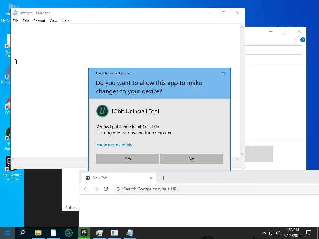Minimize the Notepad window
The image size is (319, 239).
click(209, 13)
